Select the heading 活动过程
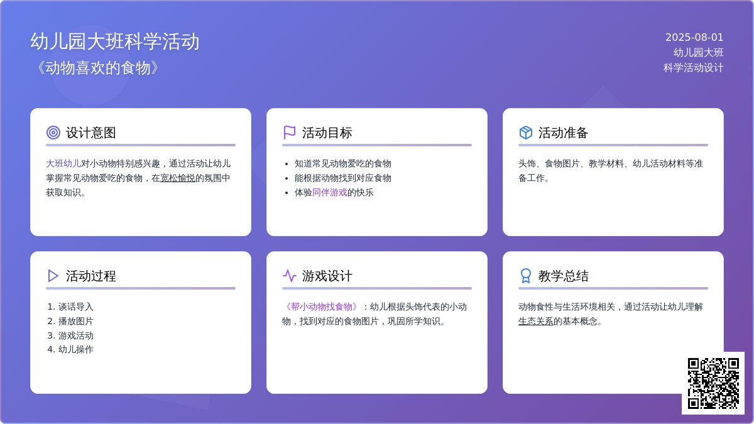Image resolution: width=754 pixels, height=424 pixels. pos(91,276)
